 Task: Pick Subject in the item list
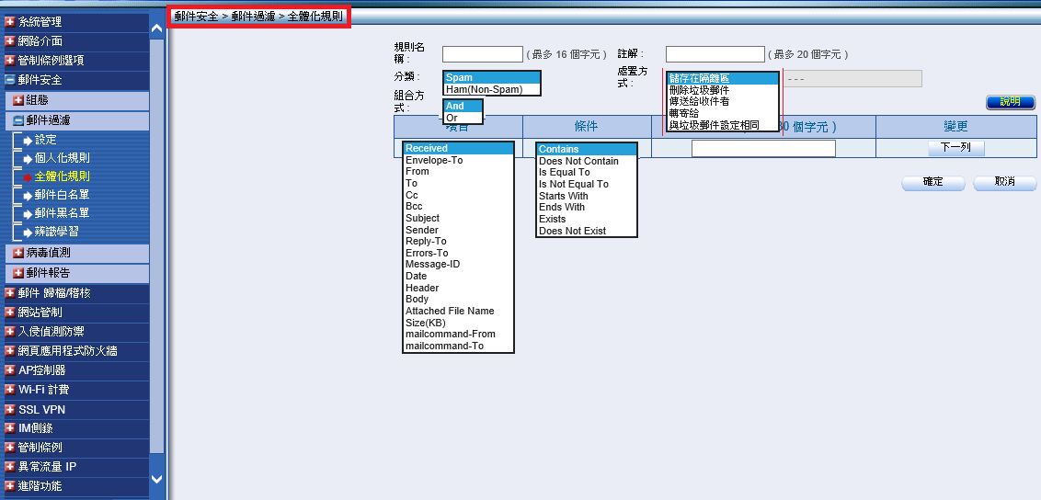[458, 218]
